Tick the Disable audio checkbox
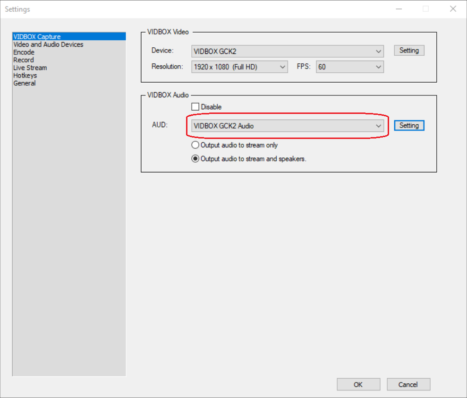467x398 pixels. tap(195, 107)
